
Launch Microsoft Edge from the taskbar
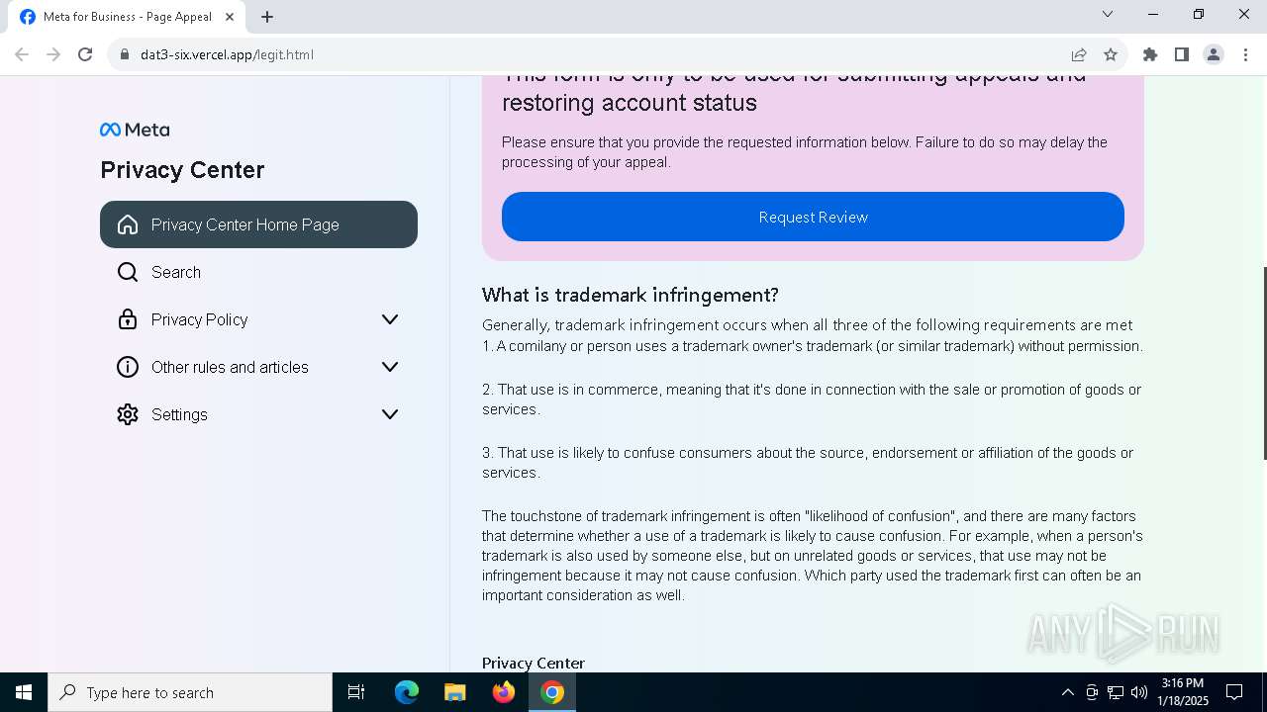[x=407, y=692]
